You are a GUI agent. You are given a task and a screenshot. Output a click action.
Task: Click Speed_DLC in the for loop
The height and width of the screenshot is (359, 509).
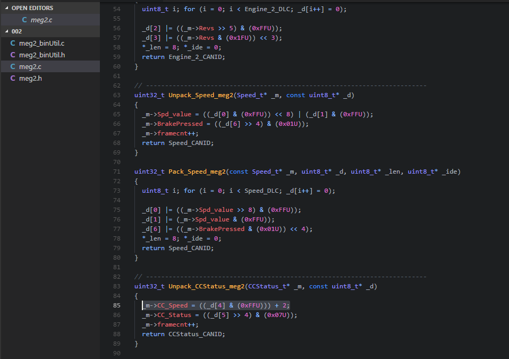[261, 191]
